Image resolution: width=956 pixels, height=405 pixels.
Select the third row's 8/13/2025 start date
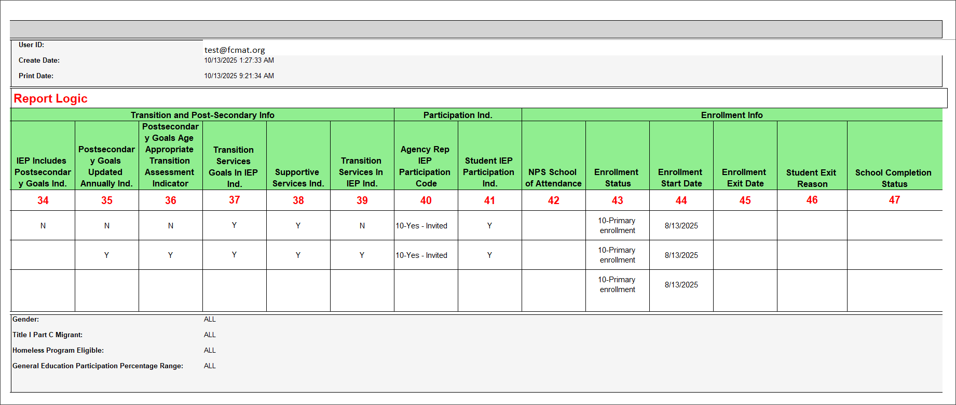click(681, 285)
